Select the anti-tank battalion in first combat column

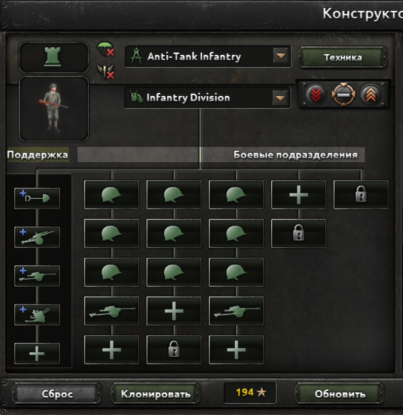click(x=112, y=311)
